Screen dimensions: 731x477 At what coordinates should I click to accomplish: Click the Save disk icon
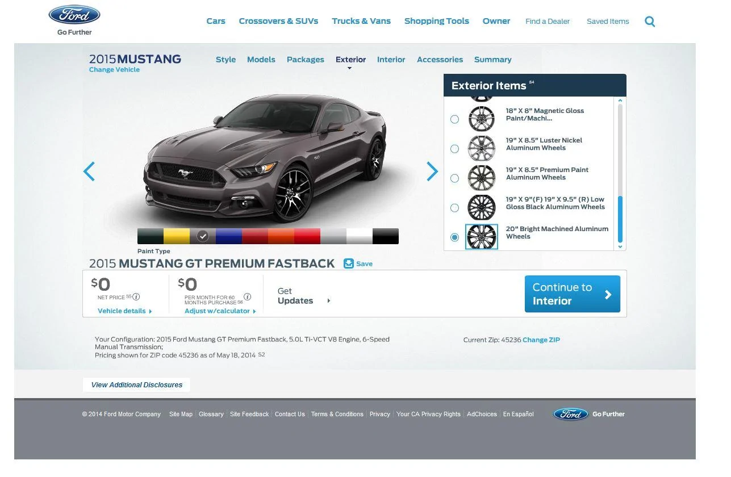pos(349,263)
